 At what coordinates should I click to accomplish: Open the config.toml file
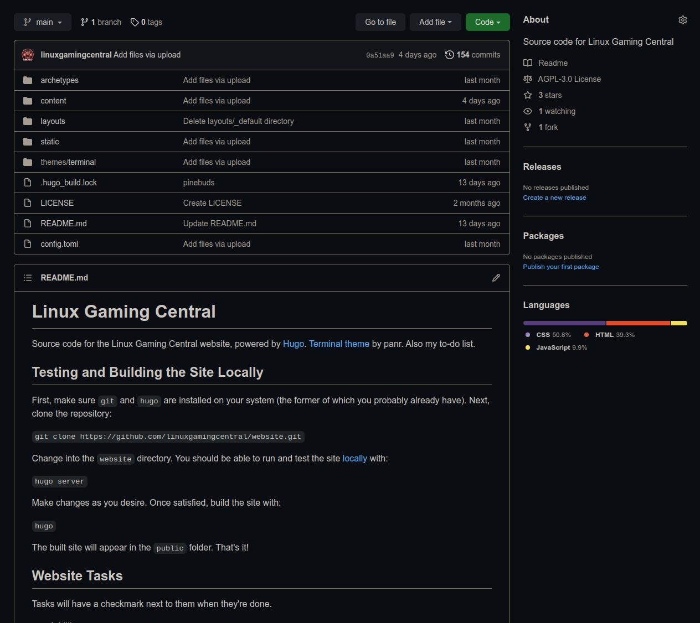click(x=59, y=244)
